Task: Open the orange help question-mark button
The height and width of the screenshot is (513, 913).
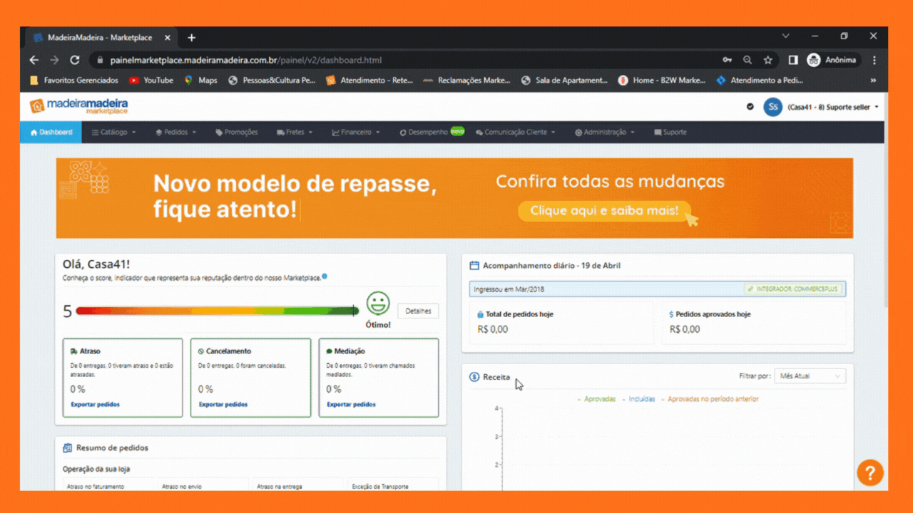Action: coord(870,472)
